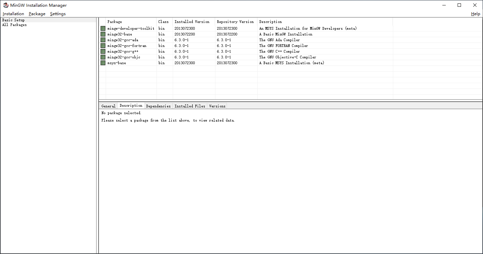Click the Class cell of mingw32-gcc-ada
Screen dimensions: 483x254
click(162, 40)
